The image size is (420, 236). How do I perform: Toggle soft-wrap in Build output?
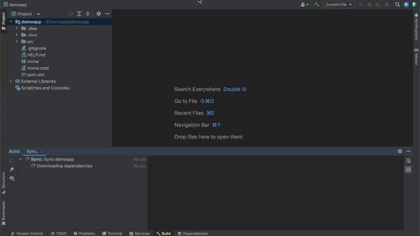(x=408, y=161)
